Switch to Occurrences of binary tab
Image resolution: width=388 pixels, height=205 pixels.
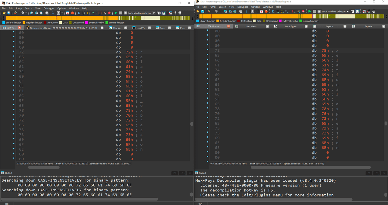tap(65, 28)
